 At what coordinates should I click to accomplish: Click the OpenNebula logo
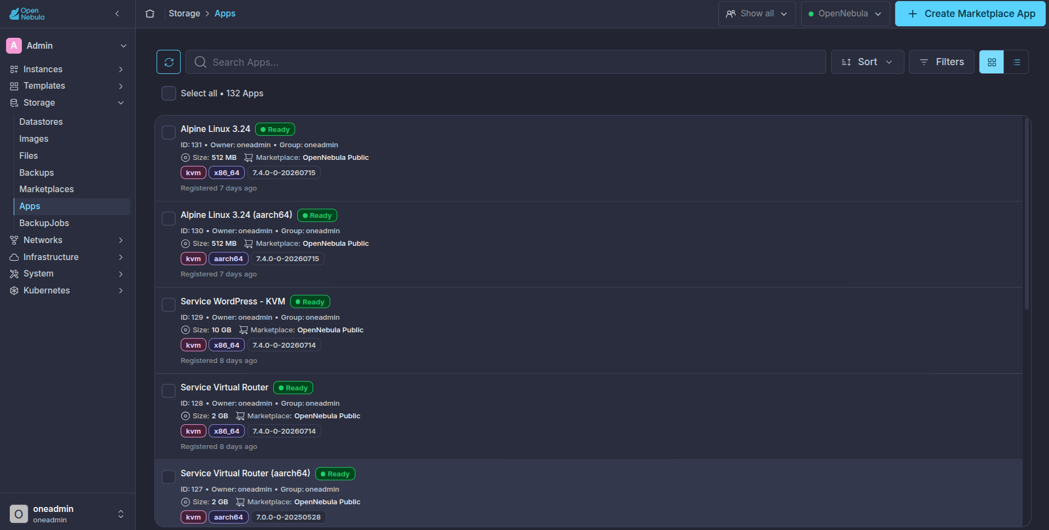pyautogui.click(x=27, y=14)
